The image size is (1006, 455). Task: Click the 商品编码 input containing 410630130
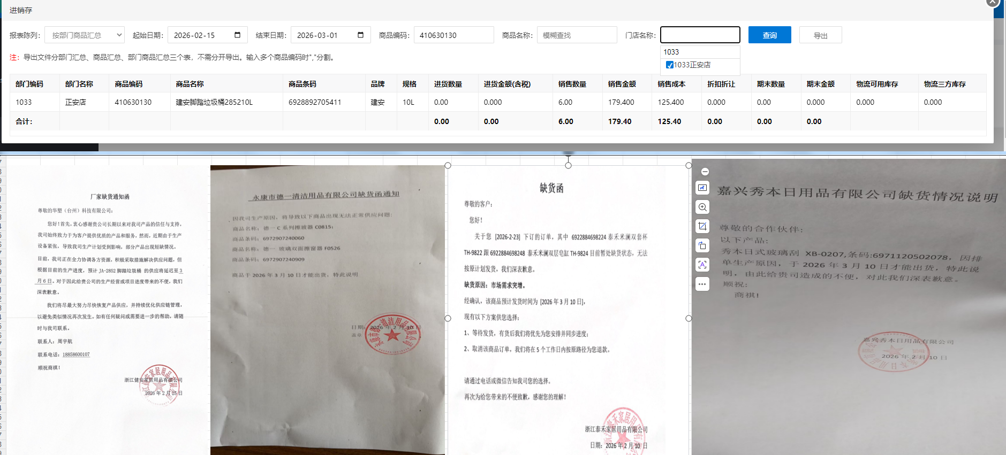click(x=453, y=35)
